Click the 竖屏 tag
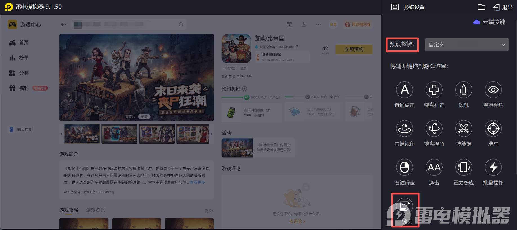 (x=243, y=68)
